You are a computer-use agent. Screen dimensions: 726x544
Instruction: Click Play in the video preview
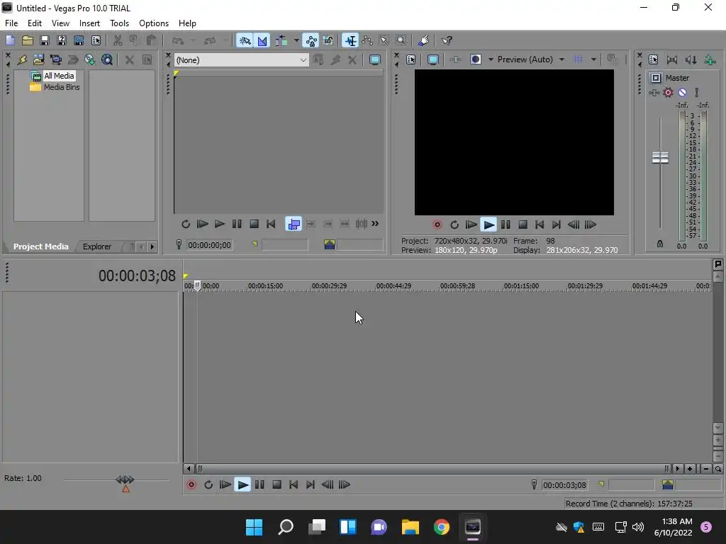point(488,225)
